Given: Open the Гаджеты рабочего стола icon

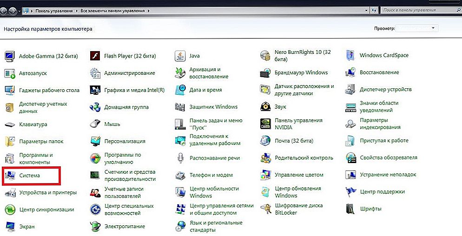Looking at the screenshot, I should point(10,90).
